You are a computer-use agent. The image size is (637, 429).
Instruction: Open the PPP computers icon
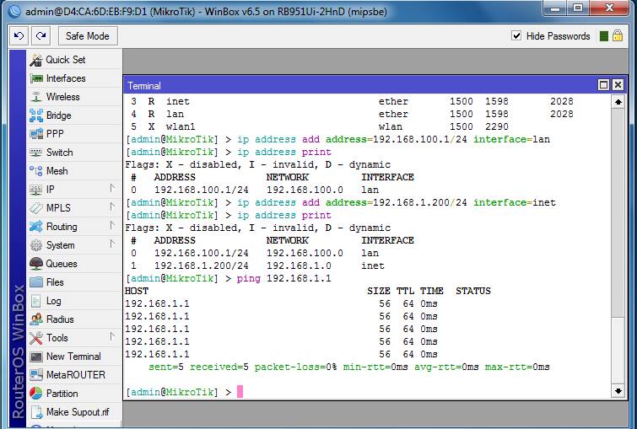tap(35, 133)
